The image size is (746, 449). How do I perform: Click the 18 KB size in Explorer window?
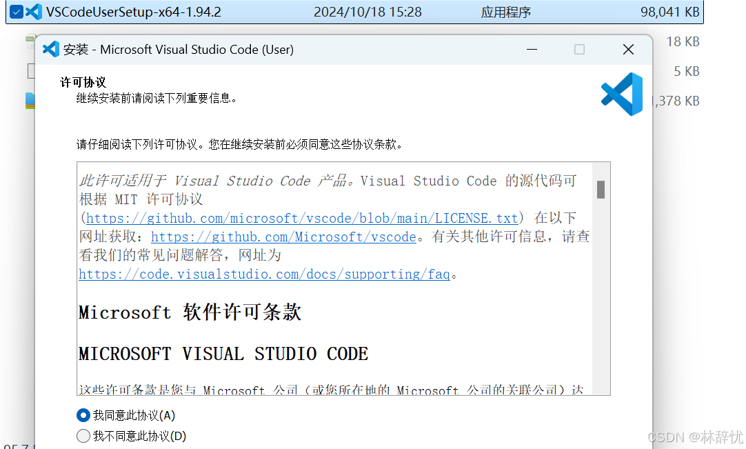683,42
